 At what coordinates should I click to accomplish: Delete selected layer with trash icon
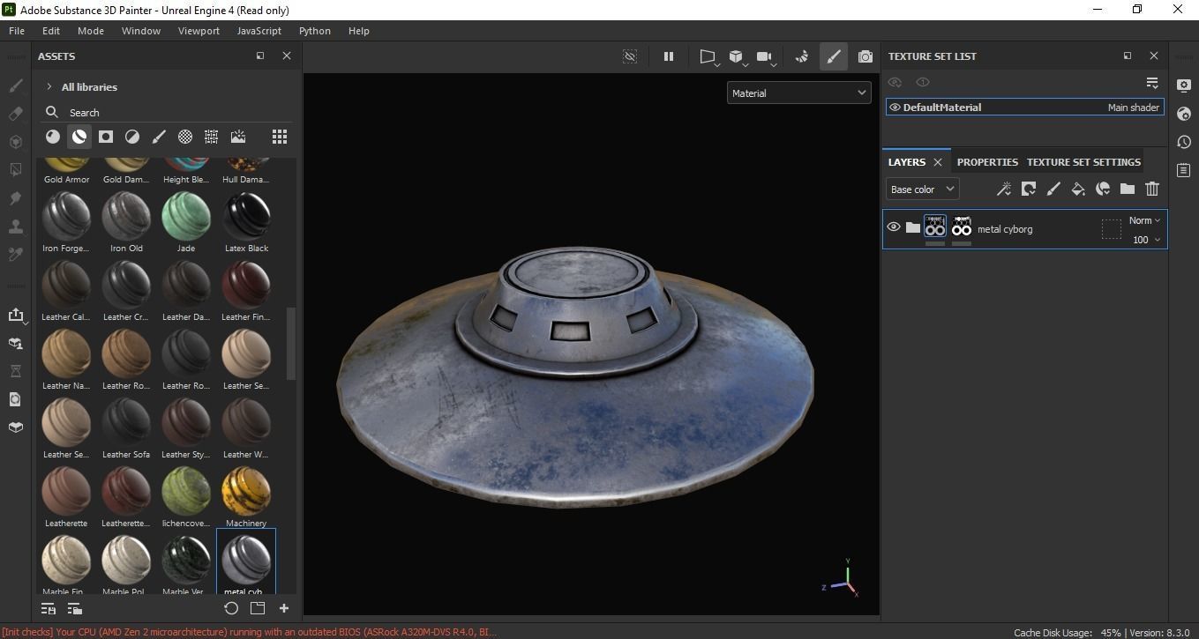pyautogui.click(x=1152, y=189)
